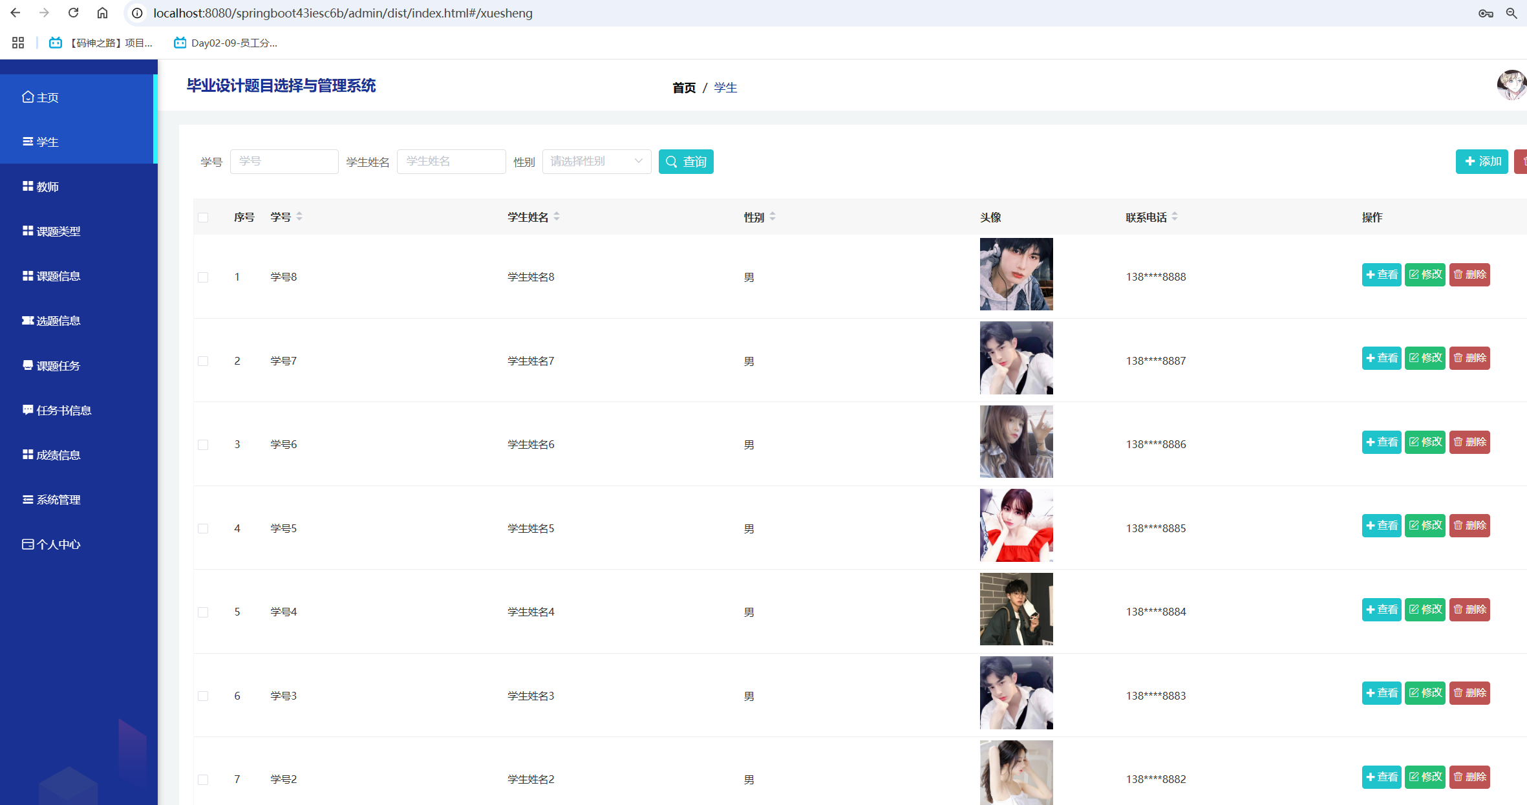Open the browser apps grid icon

pos(18,43)
